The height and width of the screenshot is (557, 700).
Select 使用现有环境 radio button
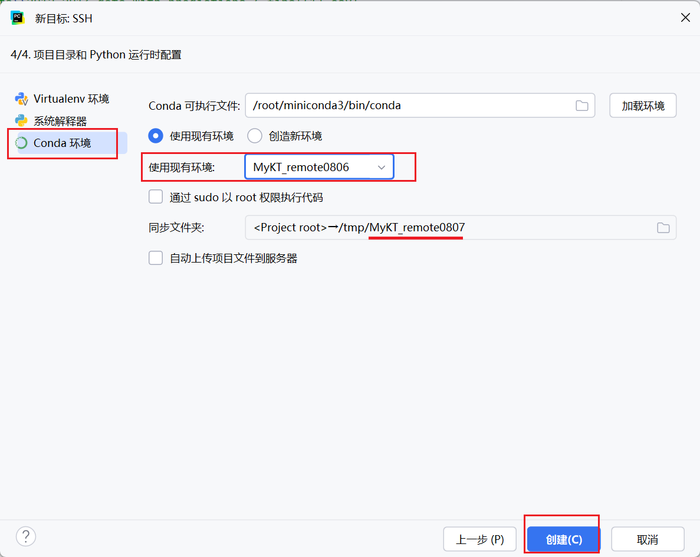click(x=155, y=136)
